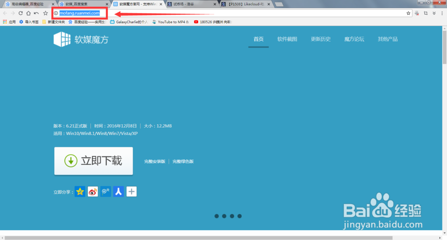This screenshot has height=240, width=447.
Task: Go back with the browser back arrow
Action: tap(5, 13)
